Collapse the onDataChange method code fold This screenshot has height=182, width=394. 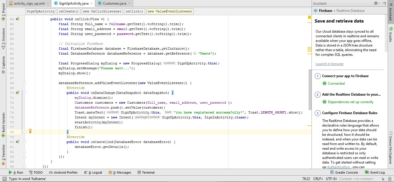tap(25, 92)
